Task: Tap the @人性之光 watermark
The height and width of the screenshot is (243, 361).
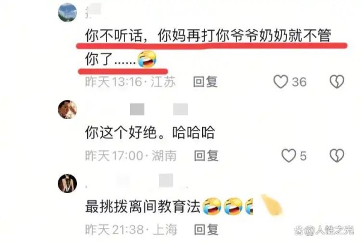Action: click(324, 230)
